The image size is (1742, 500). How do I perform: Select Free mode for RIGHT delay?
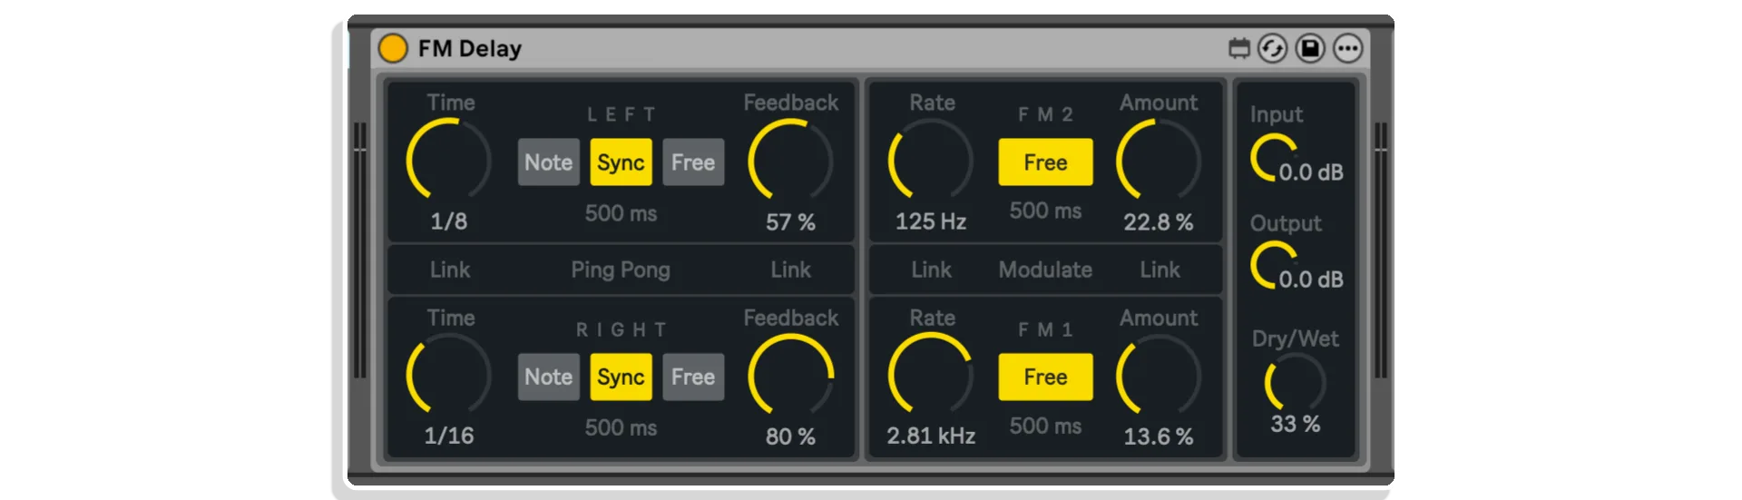click(693, 377)
